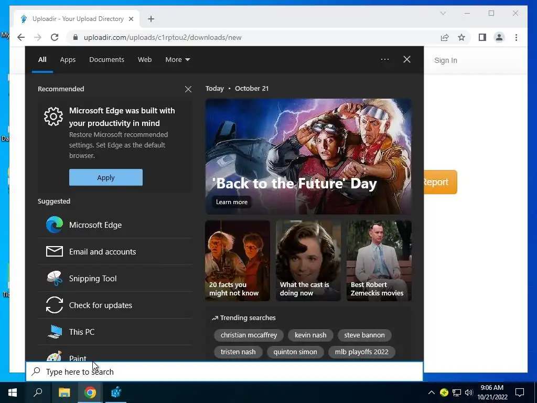Click the Chrome taskbar icon
537x403 pixels.
(90, 393)
